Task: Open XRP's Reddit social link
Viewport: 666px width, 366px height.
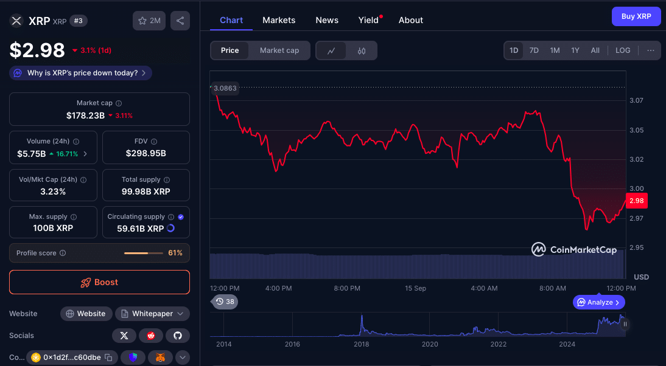Action: [151, 336]
